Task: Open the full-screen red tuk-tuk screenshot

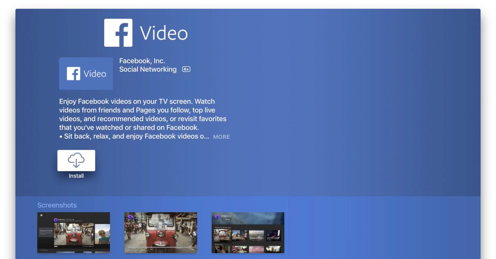Action: click(161, 232)
